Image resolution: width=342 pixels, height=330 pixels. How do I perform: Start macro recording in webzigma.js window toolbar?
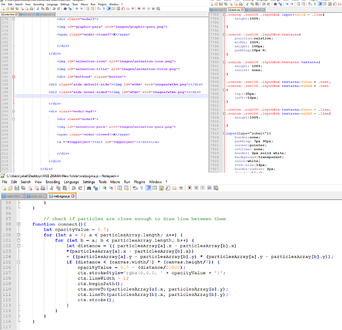[x=190, y=188]
